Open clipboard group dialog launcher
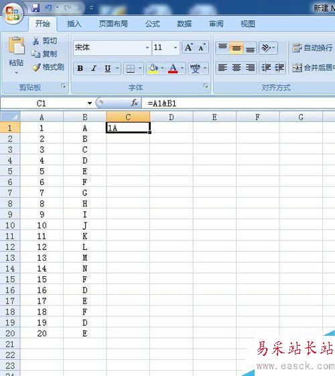Viewport: 335px width, 376px height. tap(64, 86)
